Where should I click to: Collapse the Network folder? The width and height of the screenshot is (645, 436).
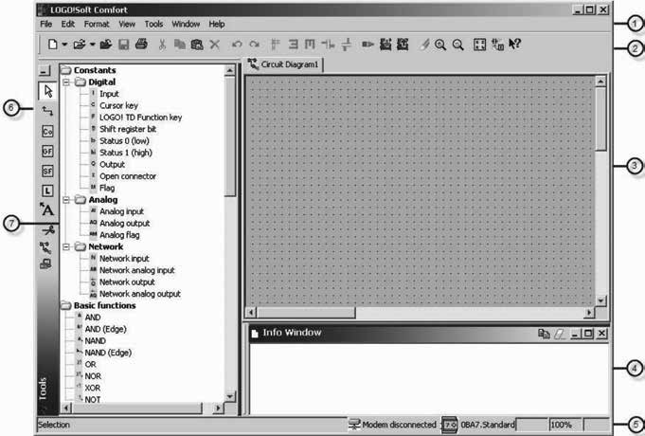click(66, 247)
